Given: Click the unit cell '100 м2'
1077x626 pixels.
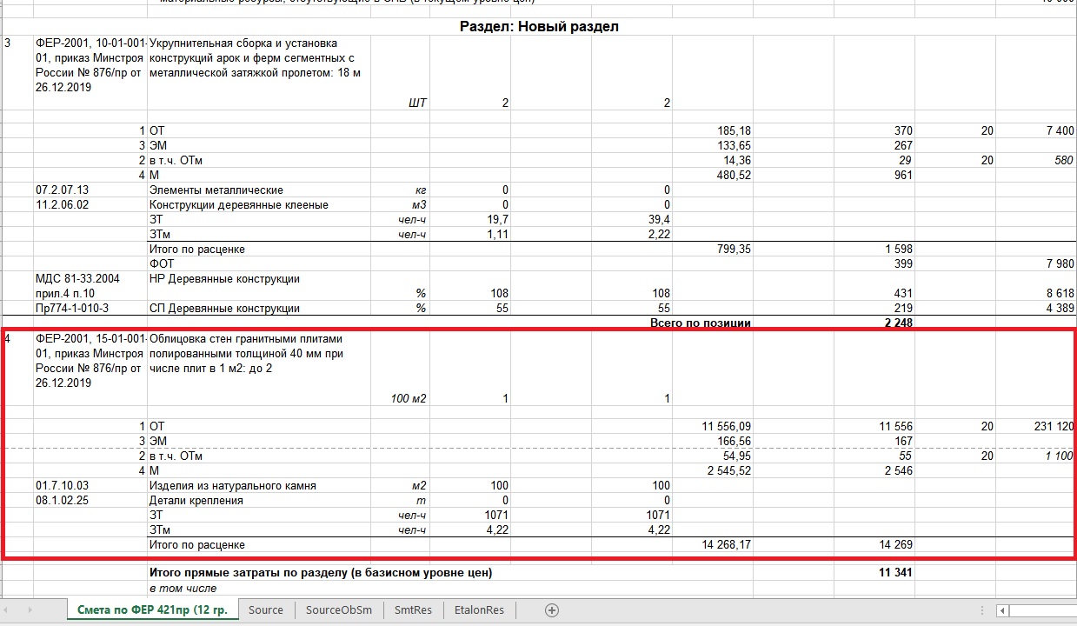Looking at the screenshot, I should (x=410, y=398).
